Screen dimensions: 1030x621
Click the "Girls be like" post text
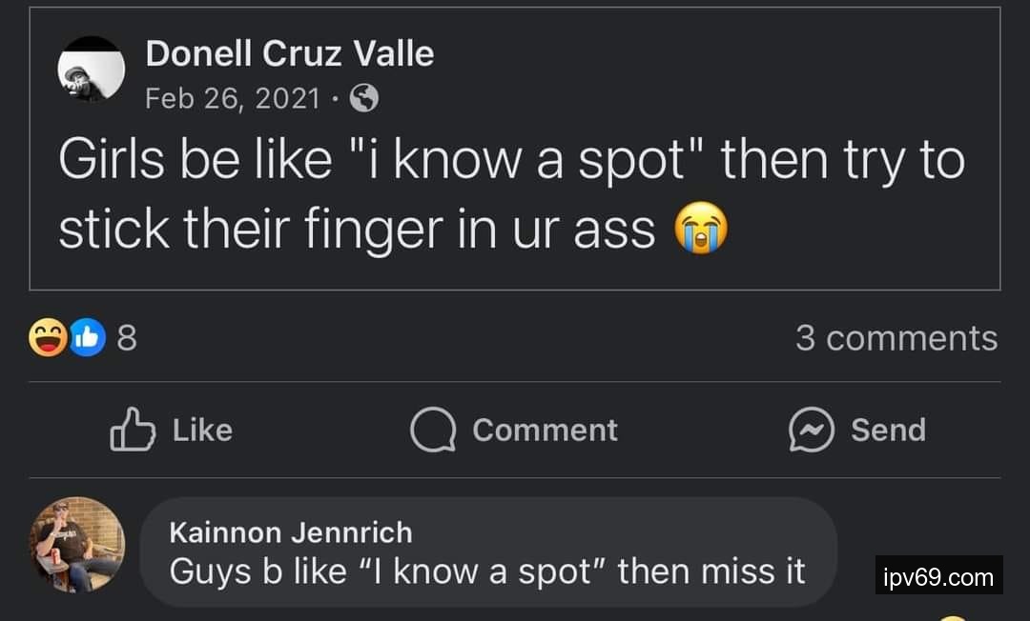tap(510, 194)
